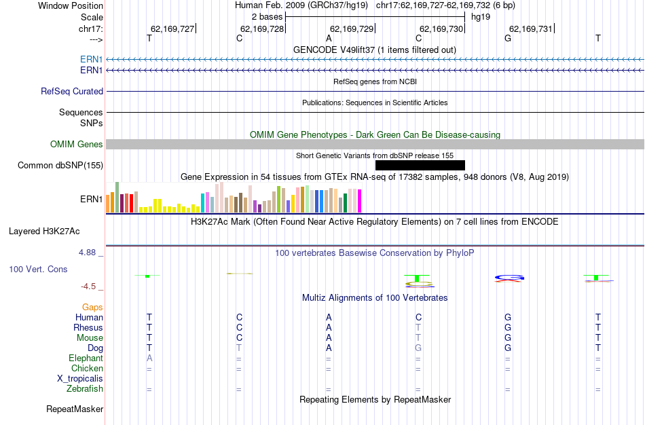This screenshot has width=645, height=425.
Task: Click the Window Position label
Action: [x=71, y=5]
